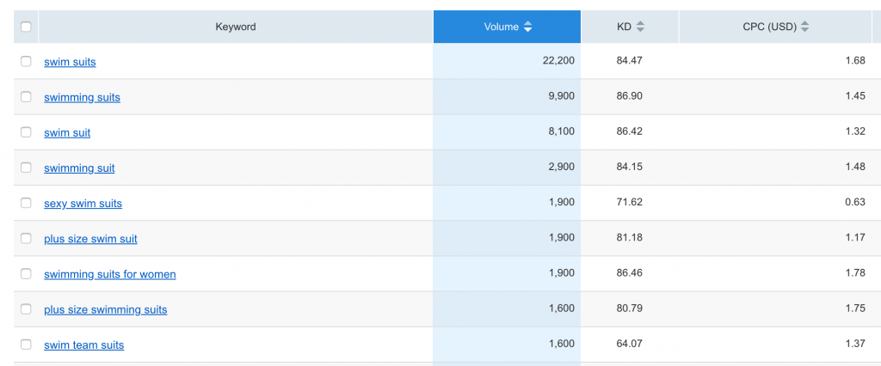Enable checkbox for plus size swim suit
This screenshot has width=881, height=366.
point(26,239)
